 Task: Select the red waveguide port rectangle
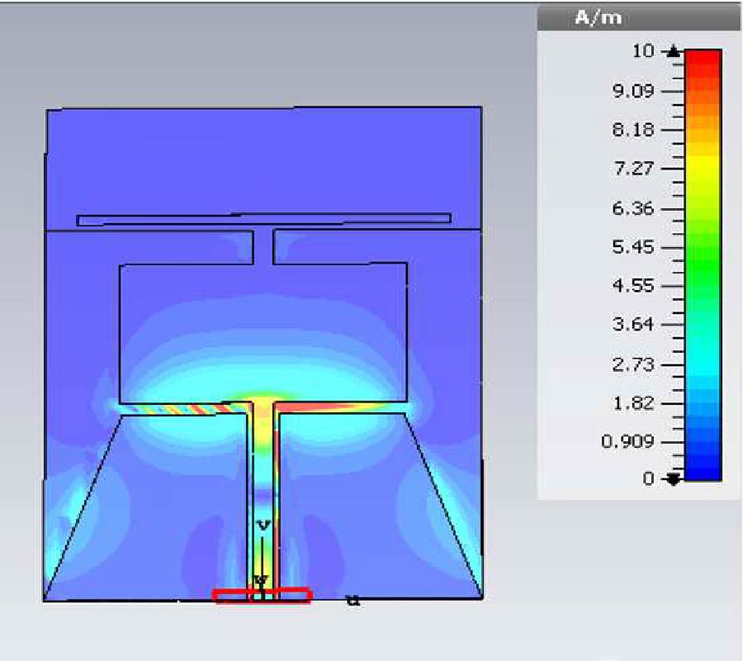coord(262,595)
